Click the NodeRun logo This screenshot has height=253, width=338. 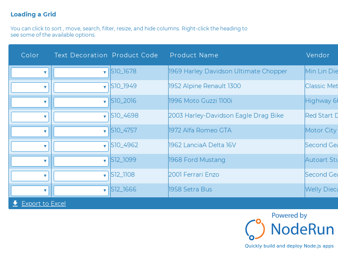289,229
